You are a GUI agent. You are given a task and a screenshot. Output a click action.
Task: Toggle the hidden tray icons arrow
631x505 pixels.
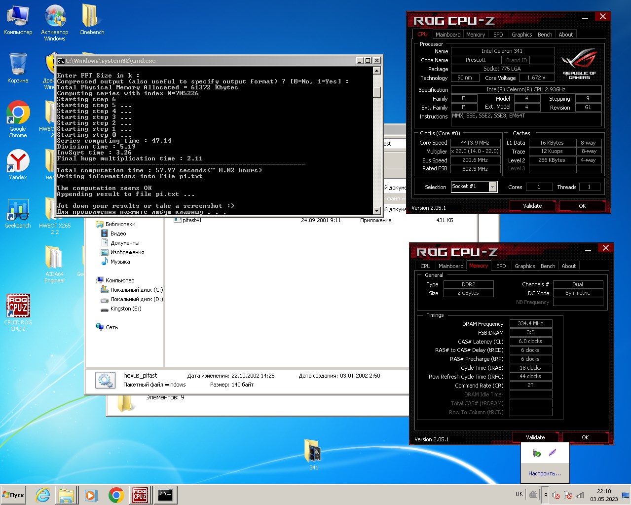tap(546, 495)
